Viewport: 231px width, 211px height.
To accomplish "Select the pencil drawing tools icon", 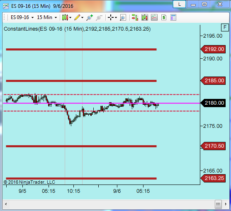I will click(x=77, y=17).
